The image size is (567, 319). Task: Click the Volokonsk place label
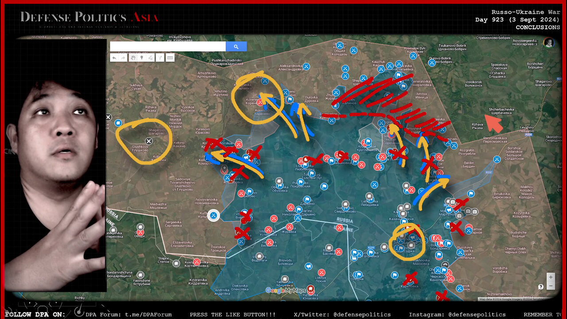[x=474, y=84]
